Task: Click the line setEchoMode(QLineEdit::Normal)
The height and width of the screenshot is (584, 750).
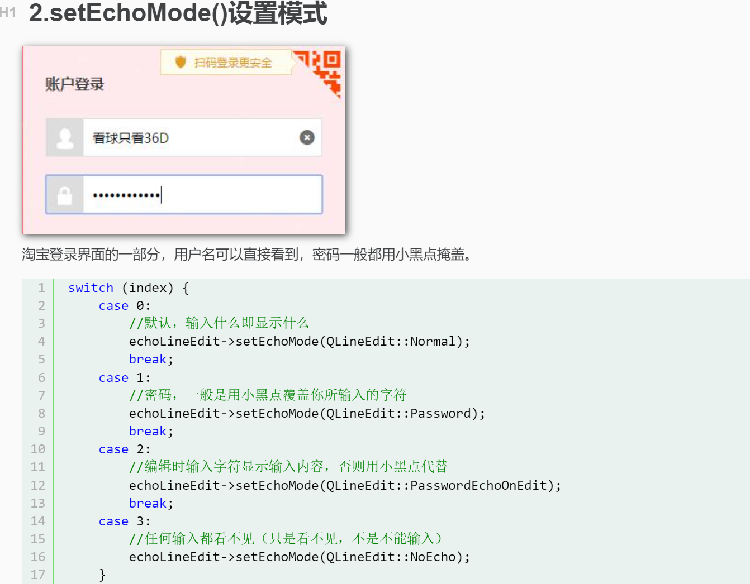Action: pyautogui.click(x=300, y=341)
